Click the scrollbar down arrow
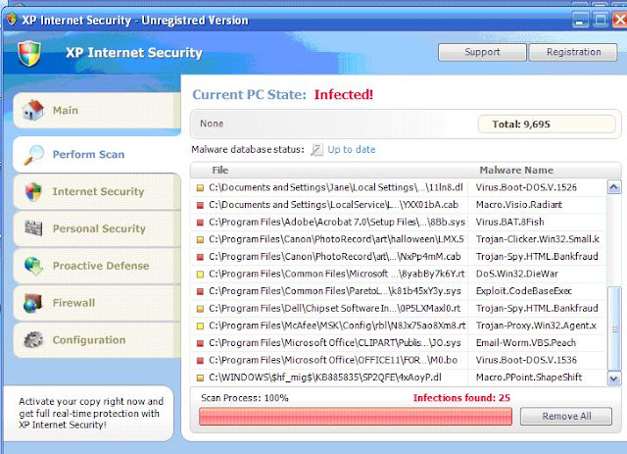 [x=614, y=378]
